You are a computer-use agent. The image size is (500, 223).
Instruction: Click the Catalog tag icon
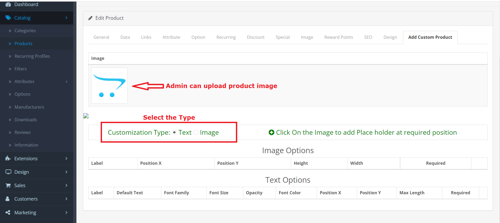pos(8,18)
